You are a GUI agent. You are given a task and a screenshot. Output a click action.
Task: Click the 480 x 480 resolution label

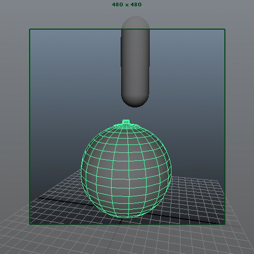[x=126, y=4]
